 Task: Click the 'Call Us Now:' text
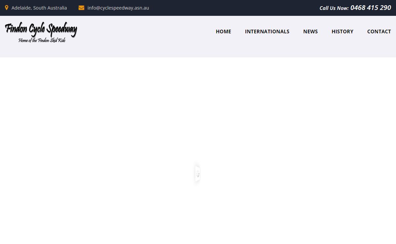(x=334, y=8)
